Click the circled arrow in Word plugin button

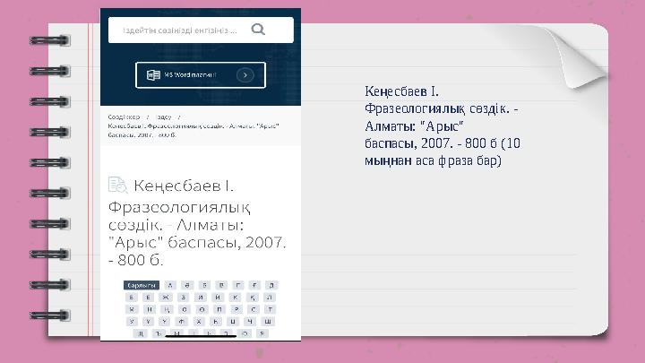click(245, 75)
